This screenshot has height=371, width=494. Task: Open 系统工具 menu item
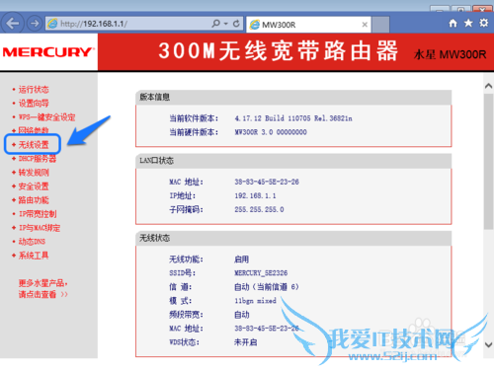pyautogui.click(x=34, y=256)
